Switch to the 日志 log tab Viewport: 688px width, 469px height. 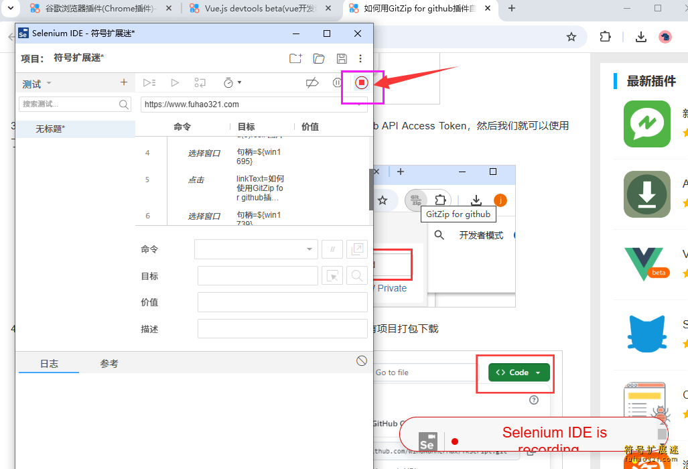pos(49,364)
